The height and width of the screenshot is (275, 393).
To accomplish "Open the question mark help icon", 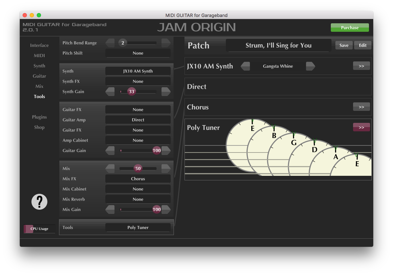I will [x=39, y=202].
